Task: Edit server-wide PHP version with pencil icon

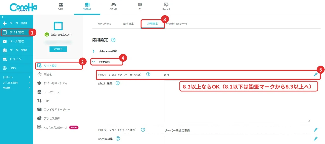Action: (x=315, y=75)
